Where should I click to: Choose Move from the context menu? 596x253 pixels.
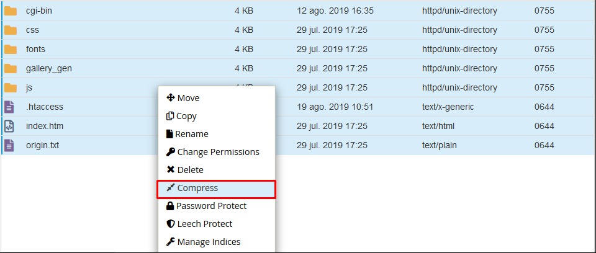pyautogui.click(x=187, y=98)
